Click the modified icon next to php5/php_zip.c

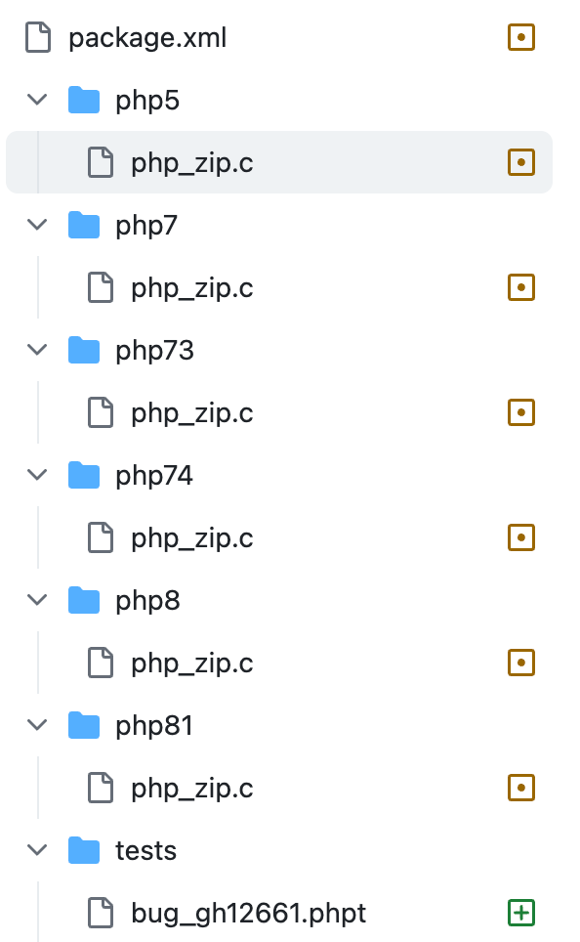520,162
